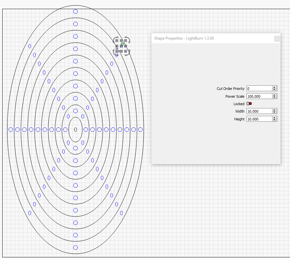290x258 pixels.
Task: Click the "Width" label
Action: click(240, 111)
